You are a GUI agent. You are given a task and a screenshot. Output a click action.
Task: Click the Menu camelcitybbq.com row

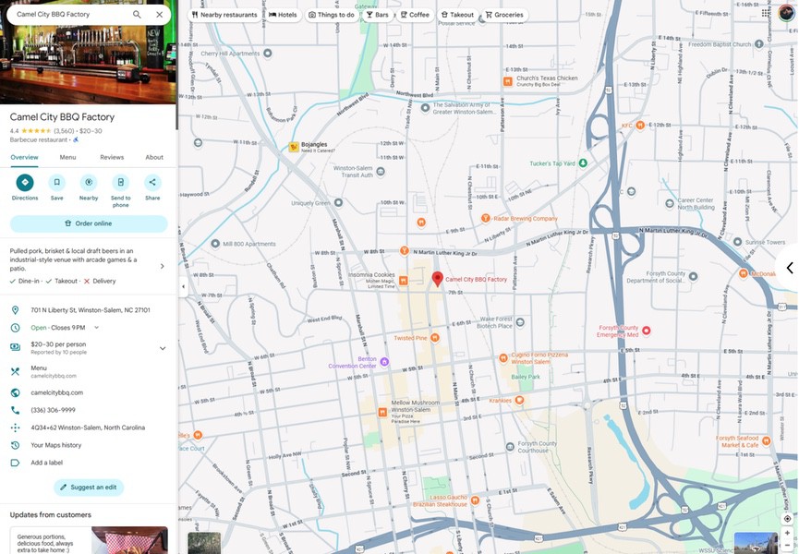pyautogui.click(x=88, y=372)
